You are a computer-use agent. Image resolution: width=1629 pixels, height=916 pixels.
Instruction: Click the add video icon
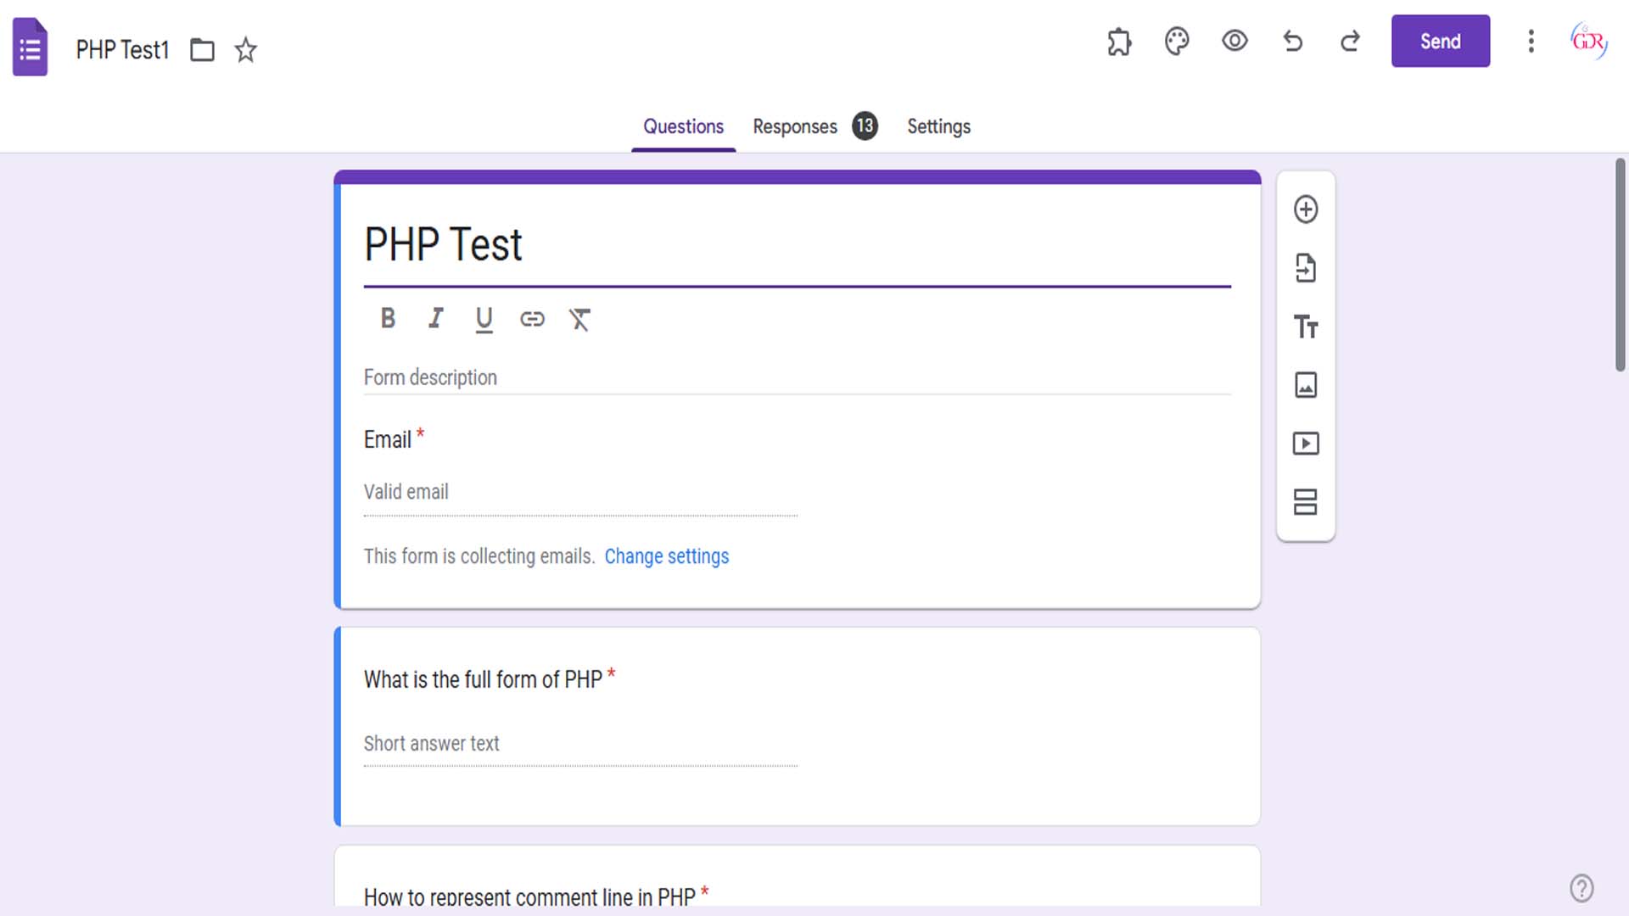(x=1306, y=444)
